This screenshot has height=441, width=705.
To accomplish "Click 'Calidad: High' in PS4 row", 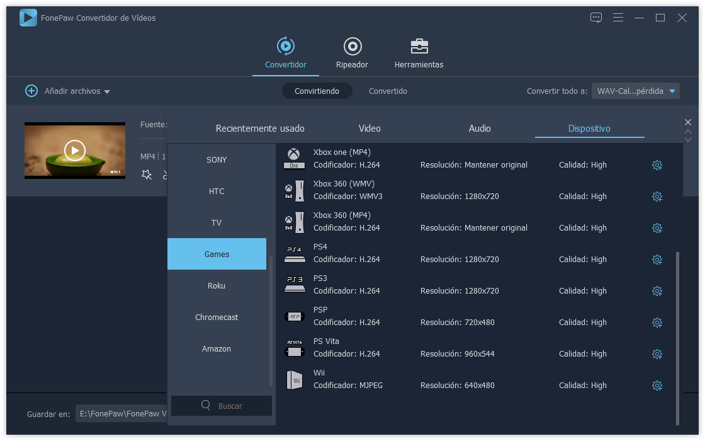I will pyautogui.click(x=583, y=259).
